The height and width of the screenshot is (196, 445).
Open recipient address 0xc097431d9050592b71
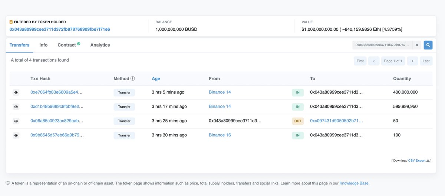pos(336,121)
